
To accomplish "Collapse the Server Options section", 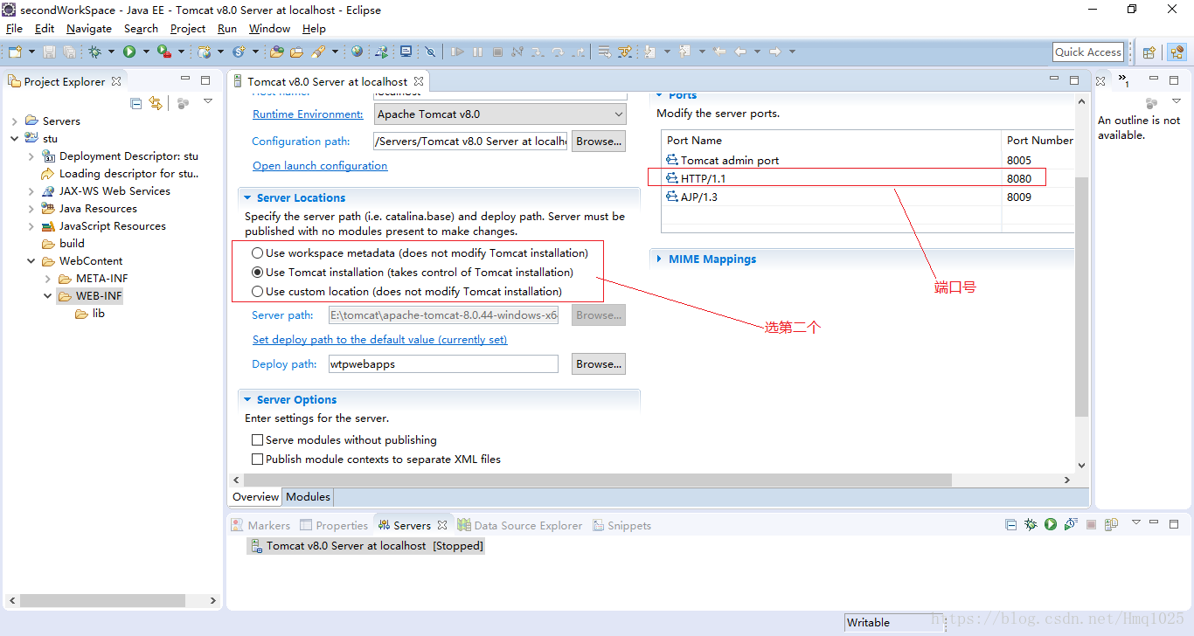I will tap(248, 400).
